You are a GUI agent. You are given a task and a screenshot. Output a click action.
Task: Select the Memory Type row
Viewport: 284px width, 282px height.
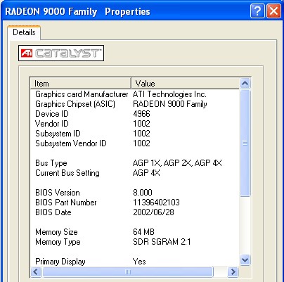135,242
